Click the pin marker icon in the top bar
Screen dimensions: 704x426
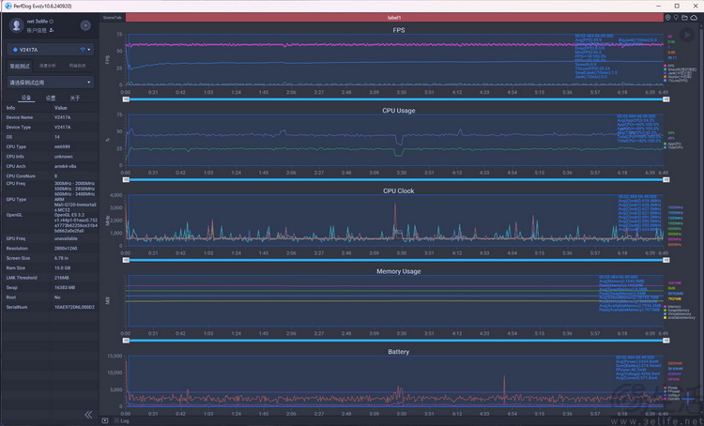click(x=676, y=18)
